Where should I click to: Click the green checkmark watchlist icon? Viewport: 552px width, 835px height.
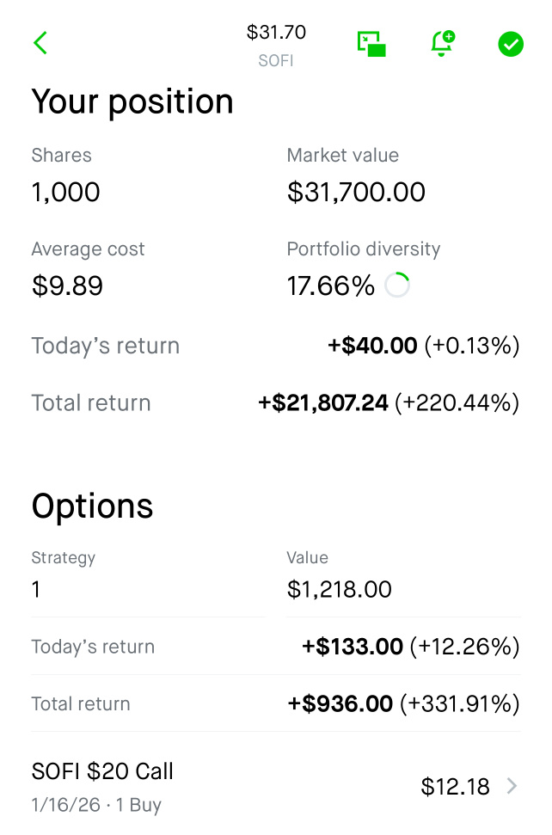pyautogui.click(x=510, y=43)
